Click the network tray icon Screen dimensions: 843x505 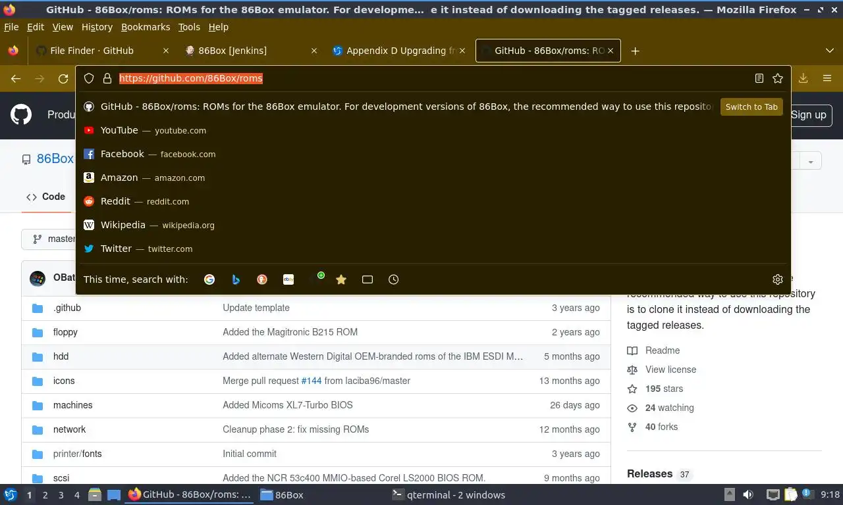(773, 494)
